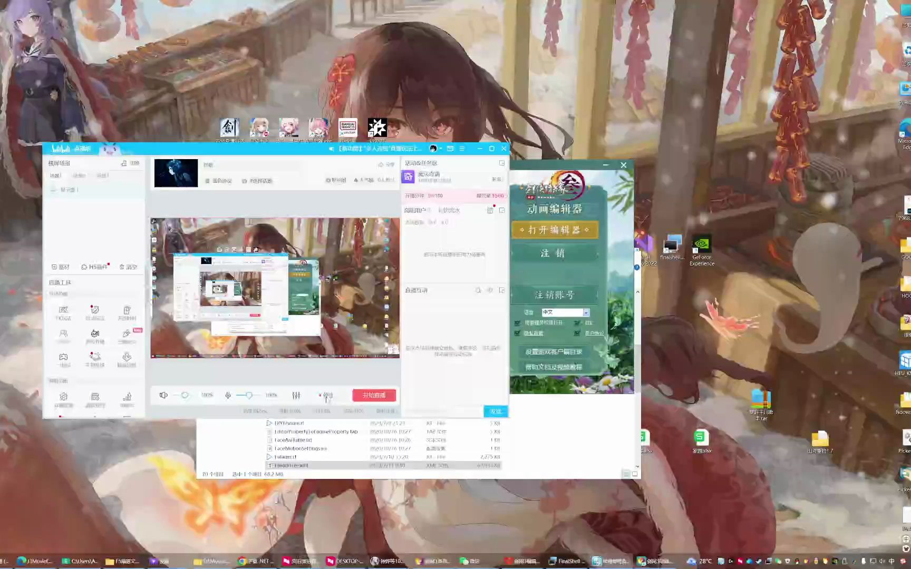The image size is (911, 569).
Task: Switch to the 场景3 scene tab
Action: pyautogui.click(x=102, y=175)
